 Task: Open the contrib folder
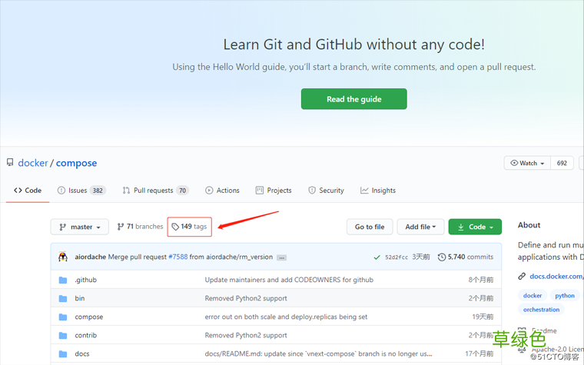pos(85,335)
